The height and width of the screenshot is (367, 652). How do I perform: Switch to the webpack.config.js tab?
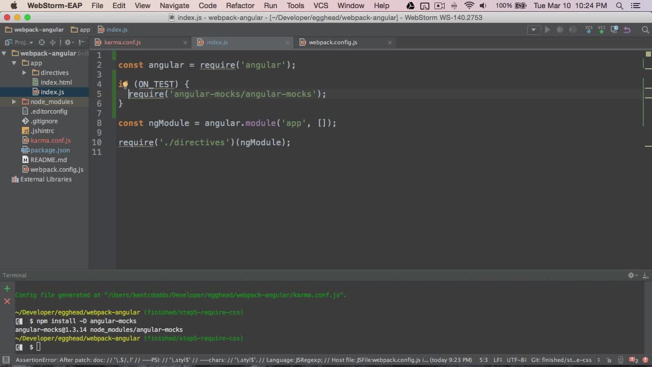click(333, 42)
